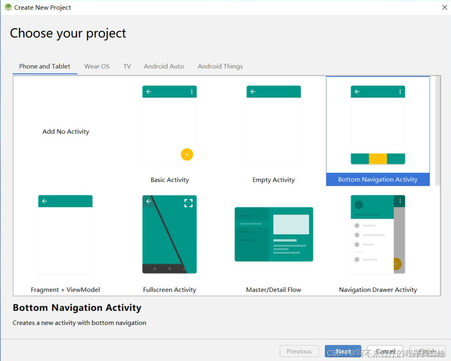Click the avatar circle in Navigation Drawer preview
This screenshot has width=451, height=361.
tap(359, 205)
